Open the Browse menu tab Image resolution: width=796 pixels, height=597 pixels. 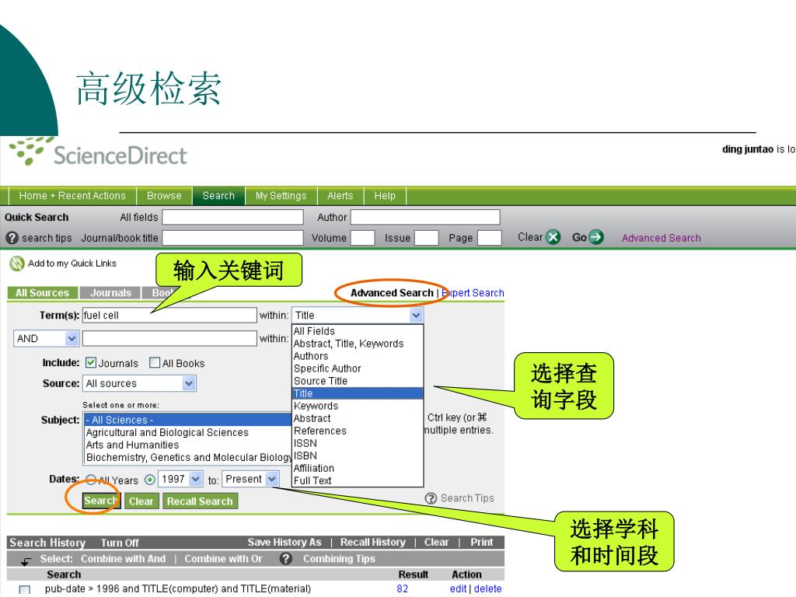(x=164, y=195)
